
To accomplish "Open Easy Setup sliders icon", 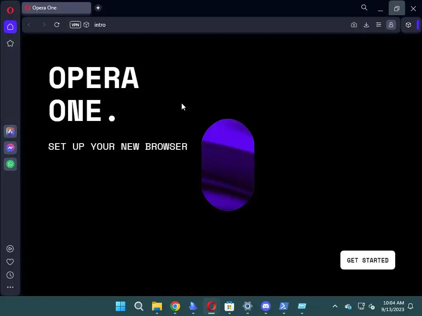I will coord(379,25).
